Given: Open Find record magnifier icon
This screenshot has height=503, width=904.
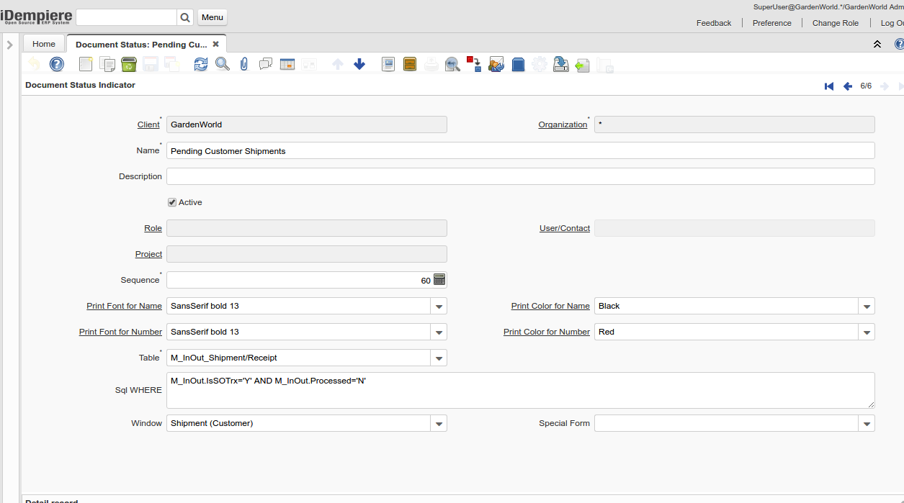Looking at the screenshot, I should [x=223, y=64].
